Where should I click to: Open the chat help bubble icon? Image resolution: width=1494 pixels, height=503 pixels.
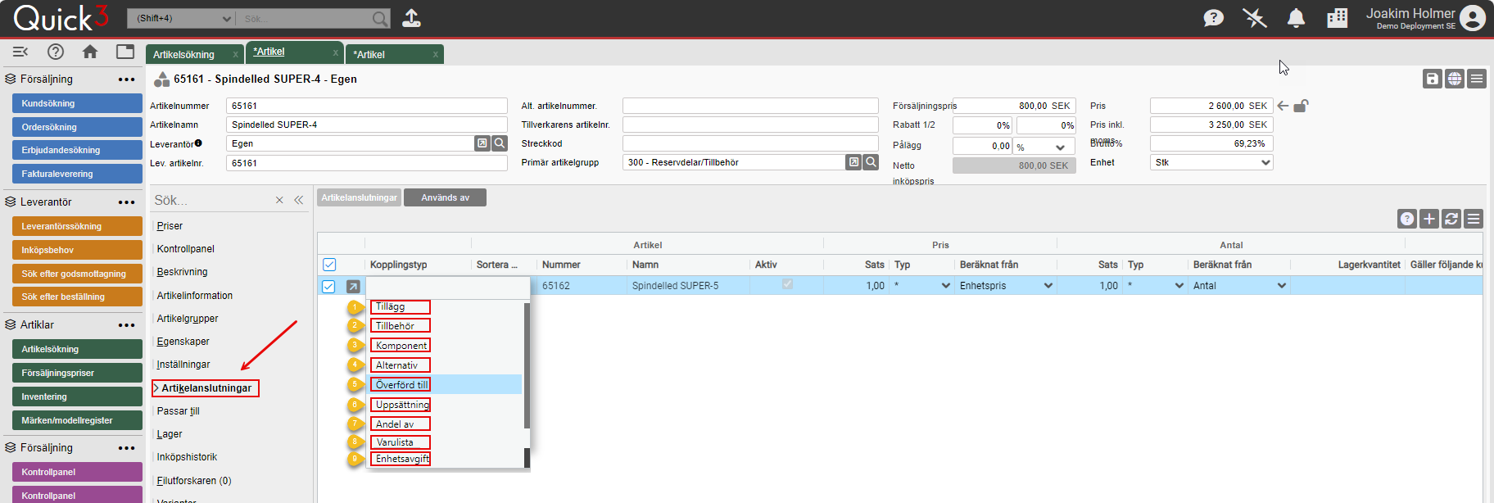(x=1213, y=18)
